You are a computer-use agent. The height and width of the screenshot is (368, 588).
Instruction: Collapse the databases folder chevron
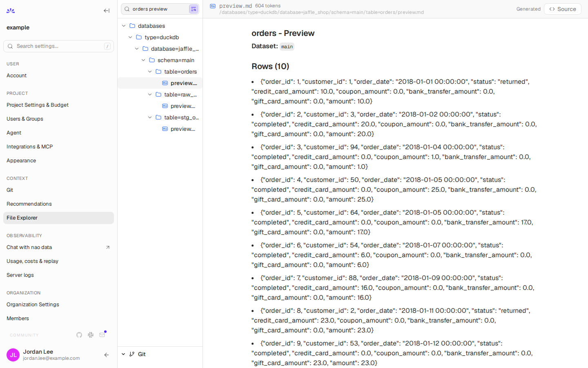click(124, 26)
